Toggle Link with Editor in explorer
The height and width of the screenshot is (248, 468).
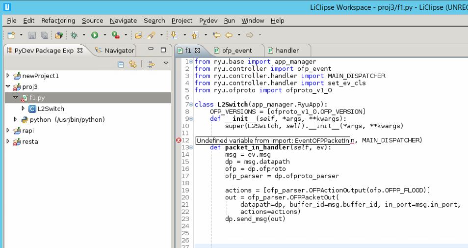click(x=133, y=64)
